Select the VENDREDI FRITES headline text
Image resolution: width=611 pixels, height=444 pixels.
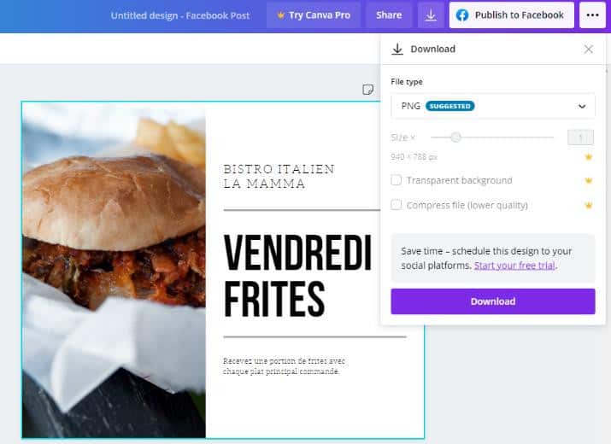point(297,276)
